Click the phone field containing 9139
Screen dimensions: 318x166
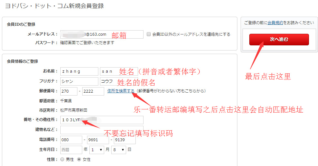coord(125,140)
